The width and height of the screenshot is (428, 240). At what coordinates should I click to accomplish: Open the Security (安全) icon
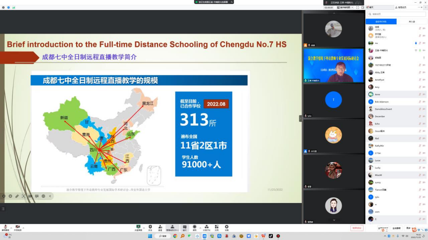tap(150, 228)
